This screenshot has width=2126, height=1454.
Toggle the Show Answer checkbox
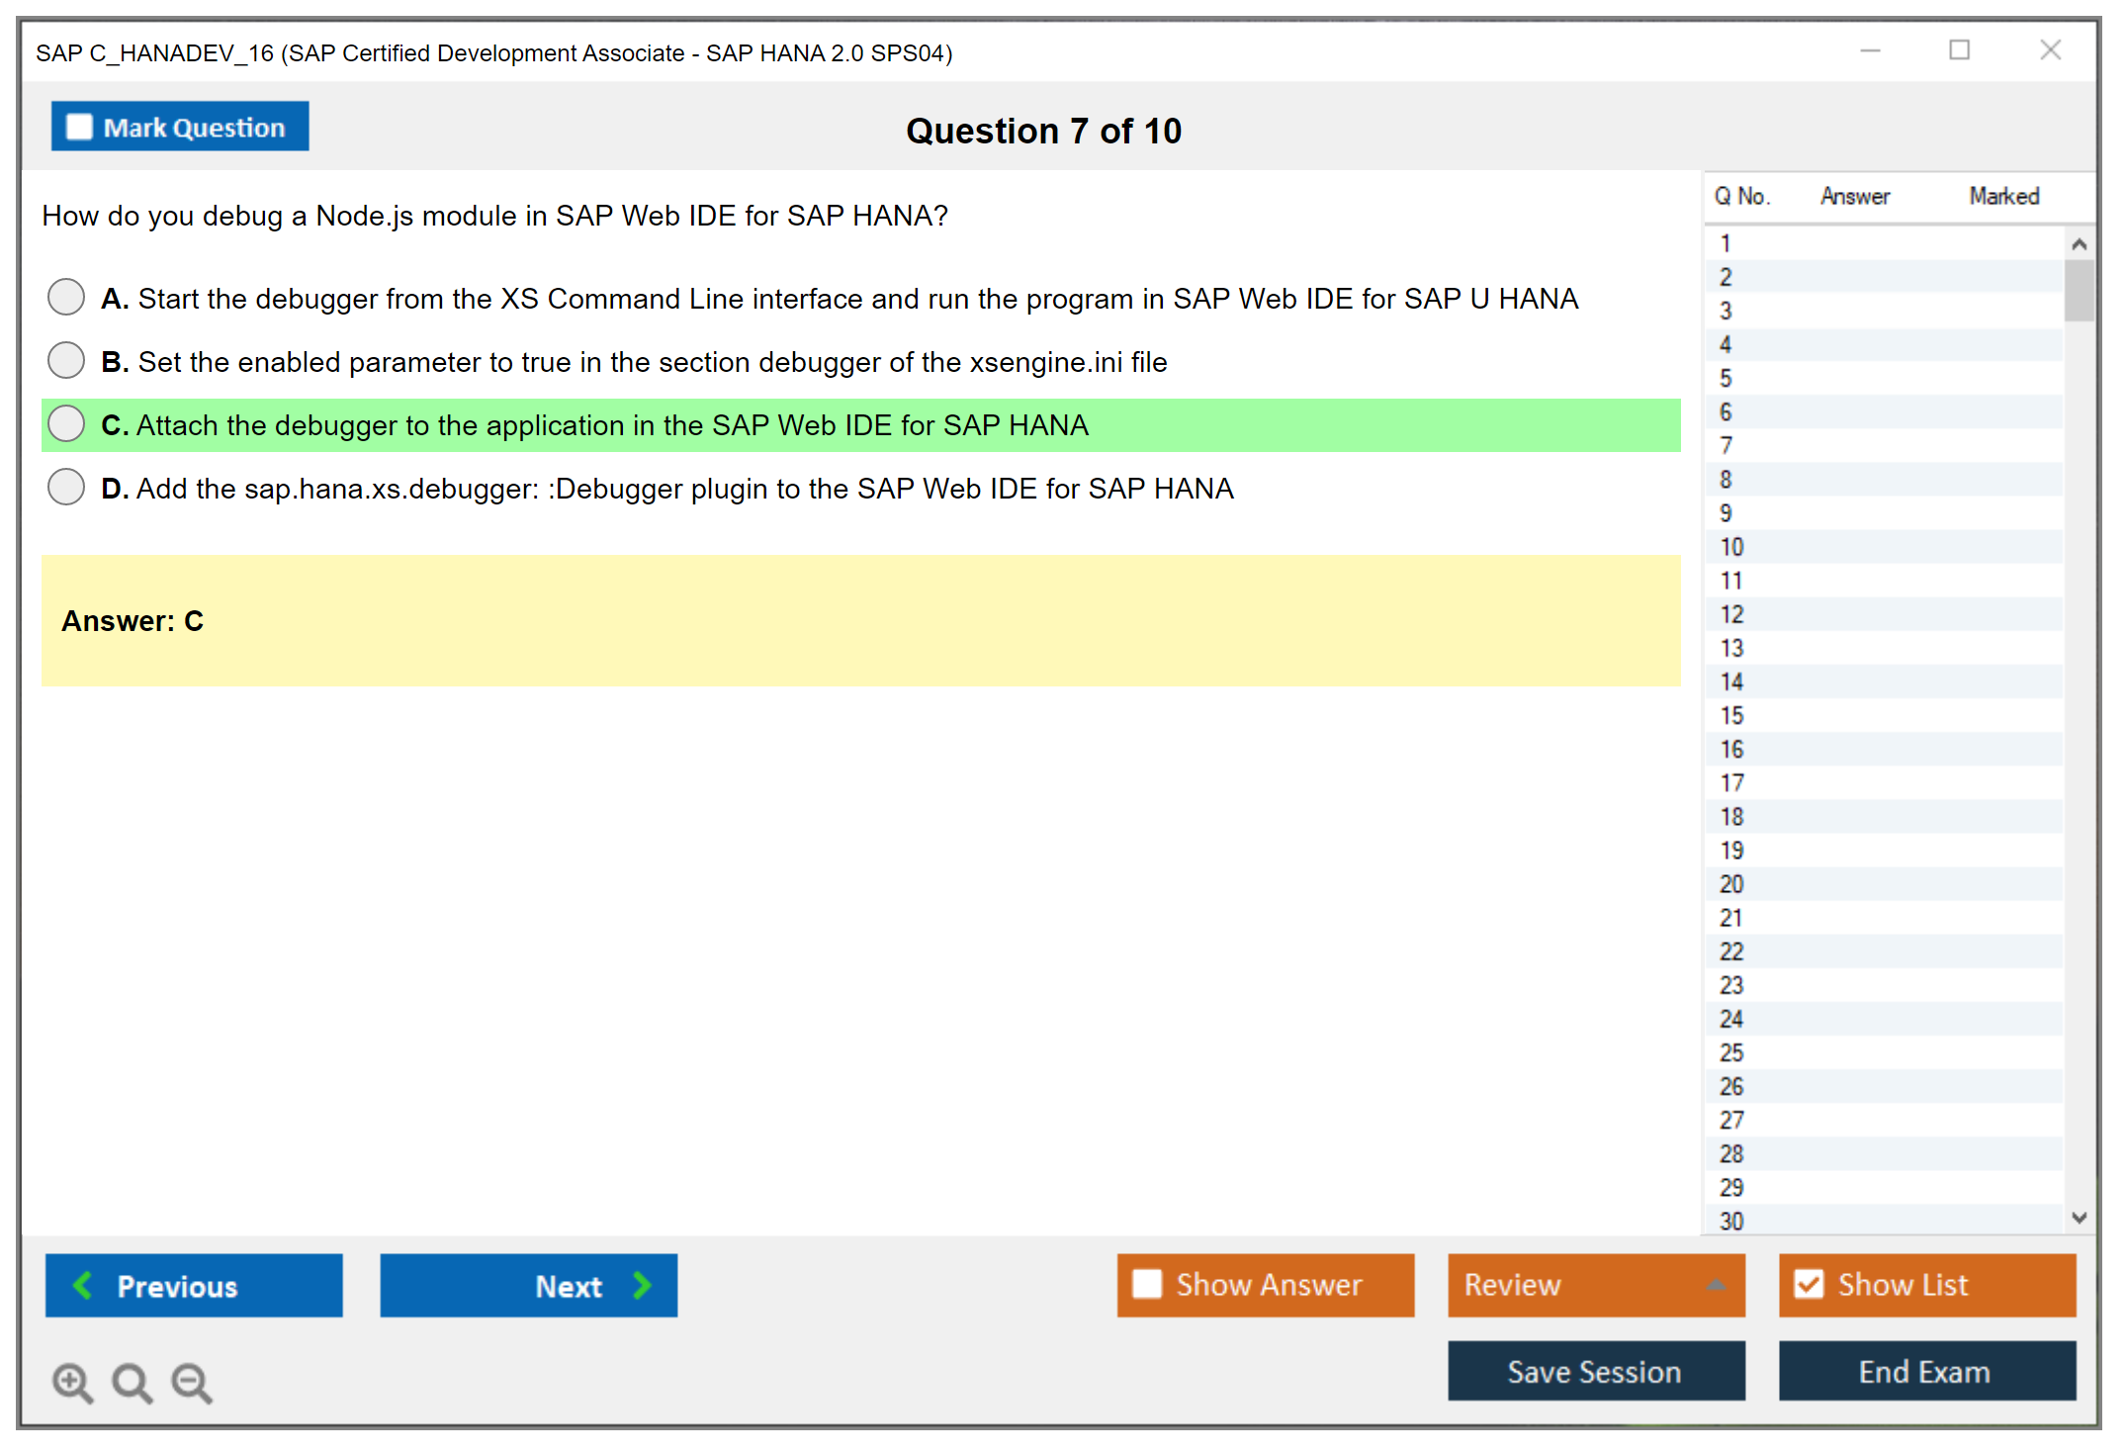point(1147,1284)
